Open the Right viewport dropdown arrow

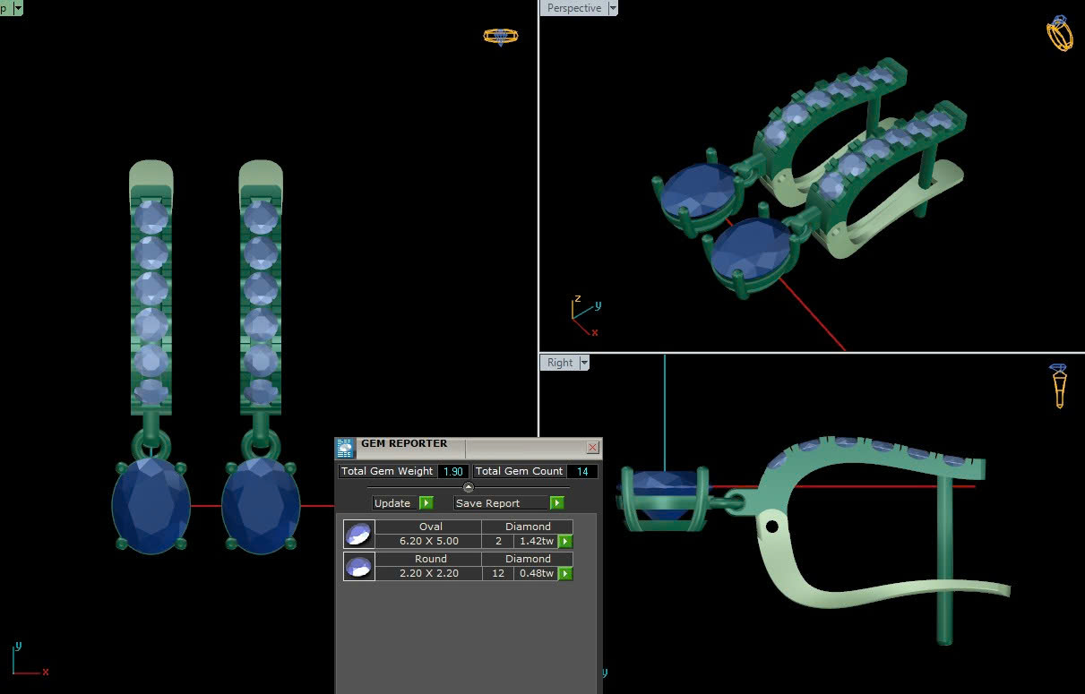coord(584,363)
